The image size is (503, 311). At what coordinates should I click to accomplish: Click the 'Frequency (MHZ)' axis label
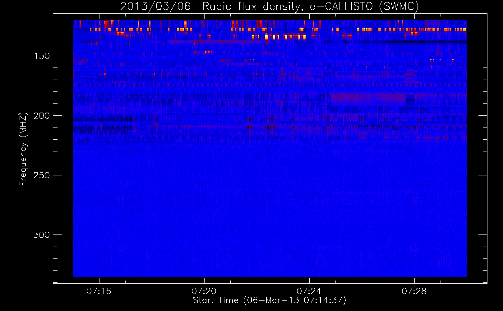point(23,149)
